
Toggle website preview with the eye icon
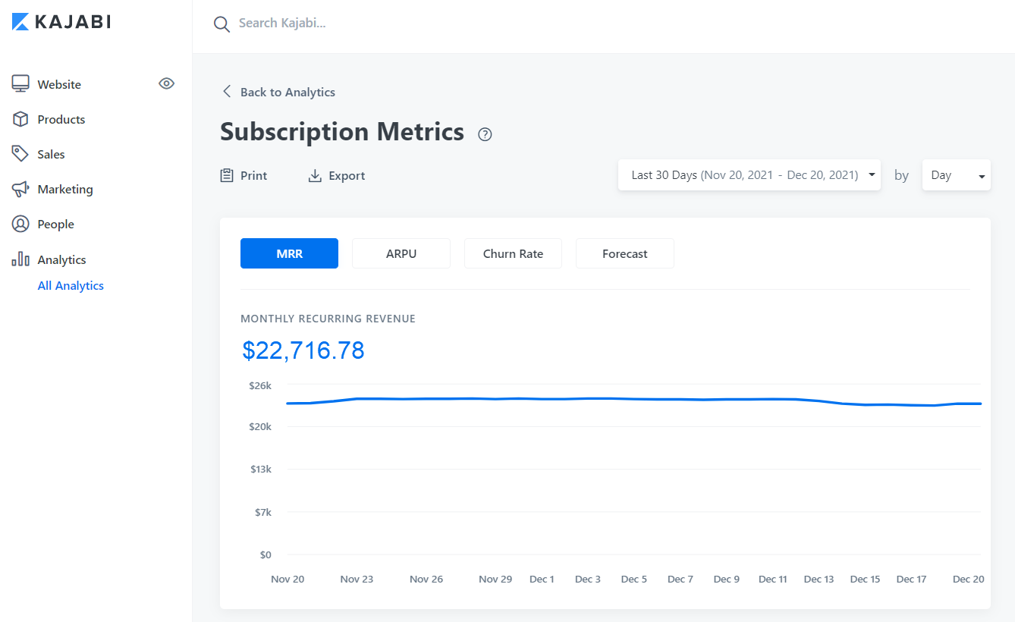[166, 83]
